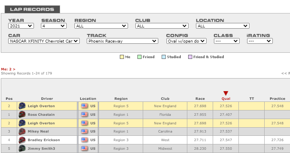Click Leigh Overton's helmet icon in top row
290x153 pixels.
coord(22,106)
